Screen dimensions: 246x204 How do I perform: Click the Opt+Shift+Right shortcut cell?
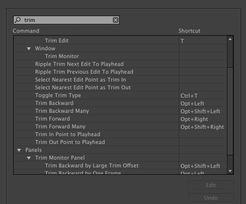click(202, 127)
